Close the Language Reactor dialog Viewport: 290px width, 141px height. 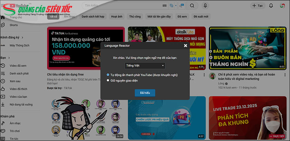pyautogui.click(x=185, y=46)
